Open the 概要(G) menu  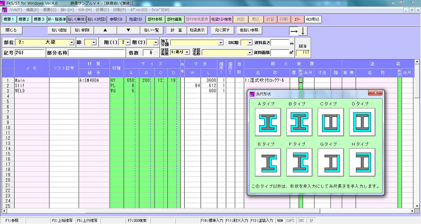click(x=49, y=10)
